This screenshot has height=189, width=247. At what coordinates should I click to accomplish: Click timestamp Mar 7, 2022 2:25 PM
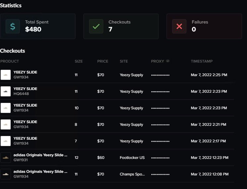209,75
